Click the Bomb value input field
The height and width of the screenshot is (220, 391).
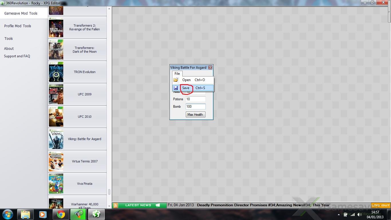pos(195,107)
